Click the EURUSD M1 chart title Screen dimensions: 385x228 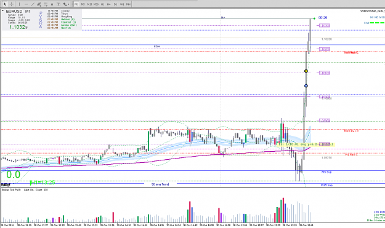(18, 11)
